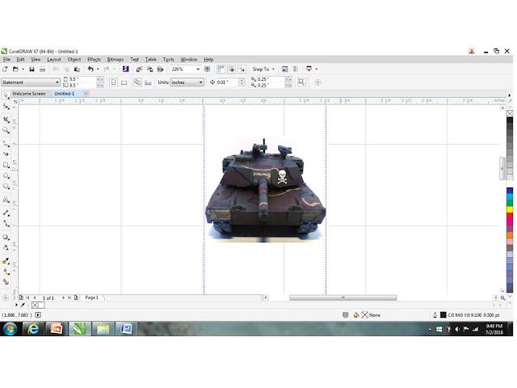Toggle Show rulers button
Viewport: 517px width, 388px height.
pos(221,69)
